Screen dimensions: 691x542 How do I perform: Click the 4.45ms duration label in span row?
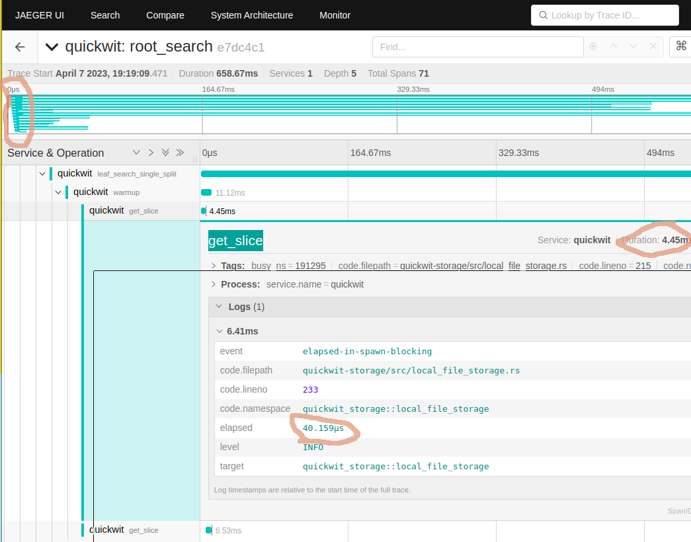pos(222,211)
